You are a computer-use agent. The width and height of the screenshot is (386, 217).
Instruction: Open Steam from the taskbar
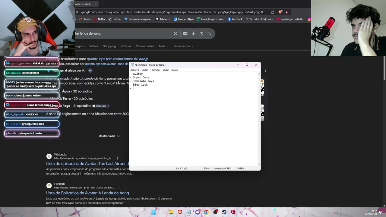[x=224, y=212]
